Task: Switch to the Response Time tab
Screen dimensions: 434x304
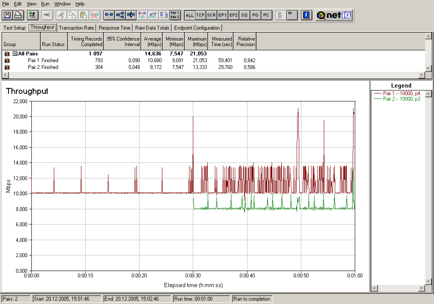Action: (x=114, y=28)
